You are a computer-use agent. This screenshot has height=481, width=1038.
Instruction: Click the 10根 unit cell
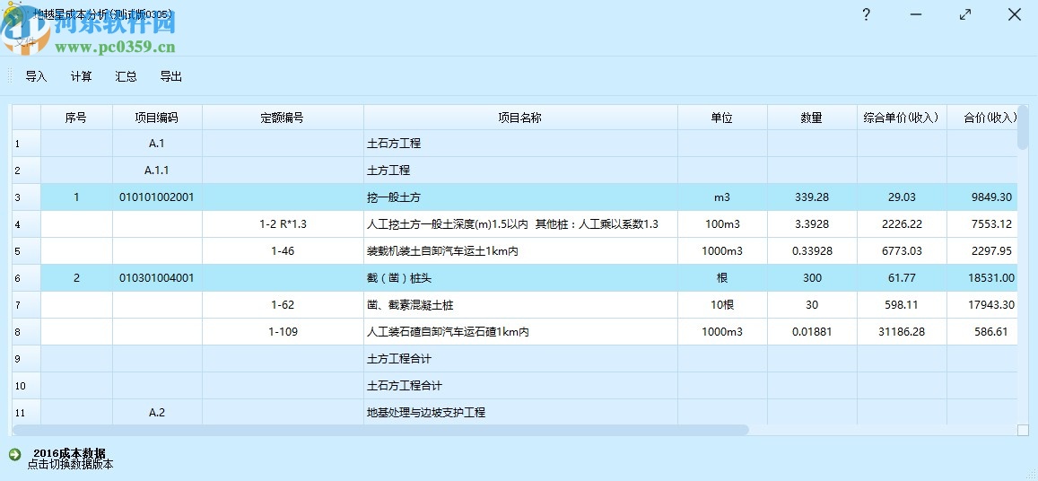point(722,305)
